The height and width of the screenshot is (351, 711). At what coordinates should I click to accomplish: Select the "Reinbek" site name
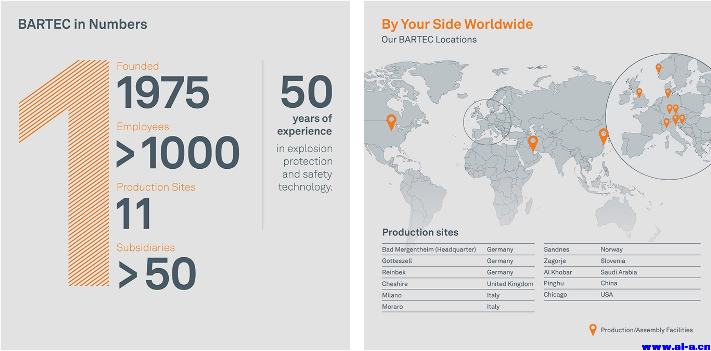394,272
